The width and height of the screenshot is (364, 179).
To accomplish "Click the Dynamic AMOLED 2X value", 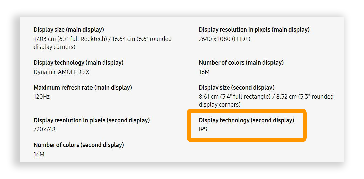I will [x=61, y=72].
